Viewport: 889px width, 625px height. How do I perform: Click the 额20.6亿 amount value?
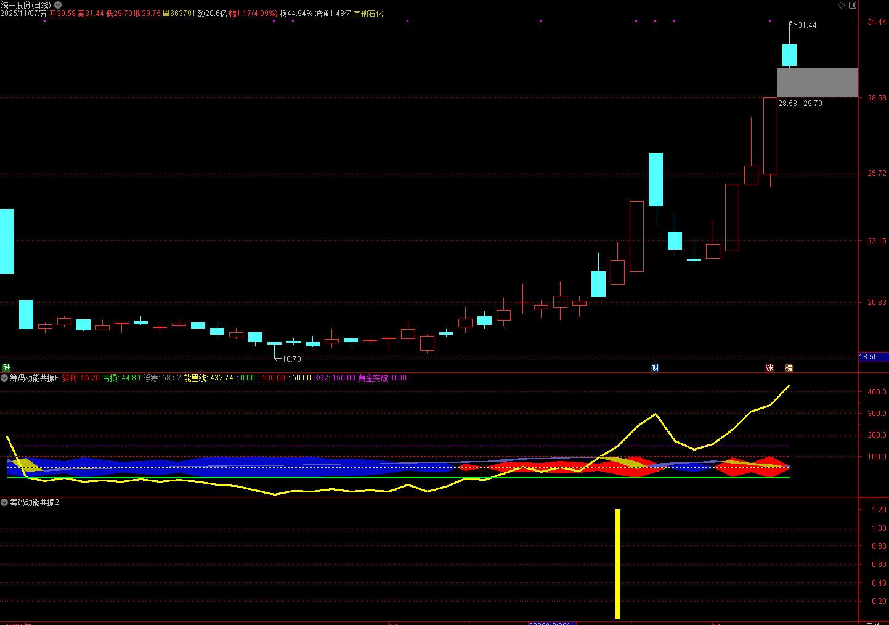[x=212, y=14]
